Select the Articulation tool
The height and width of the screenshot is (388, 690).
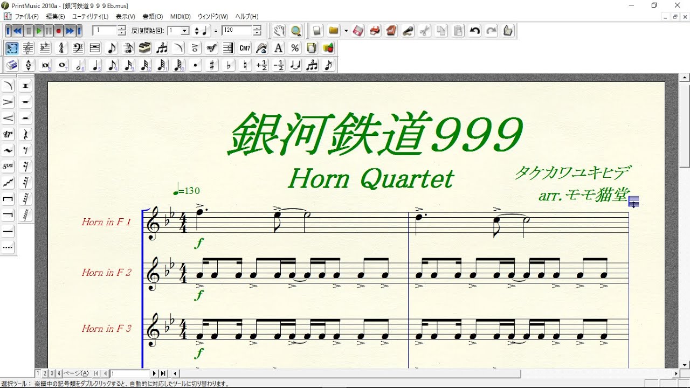pyautogui.click(x=195, y=48)
